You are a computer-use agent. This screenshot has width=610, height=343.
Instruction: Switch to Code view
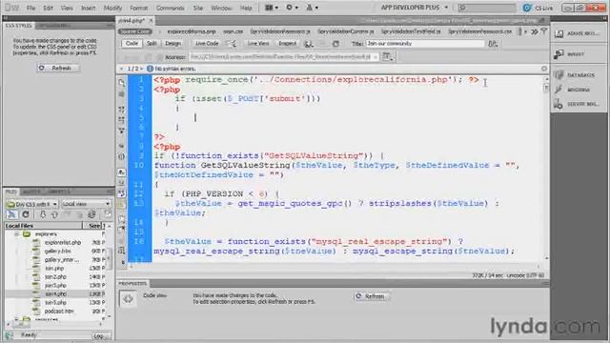coord(132,44)
